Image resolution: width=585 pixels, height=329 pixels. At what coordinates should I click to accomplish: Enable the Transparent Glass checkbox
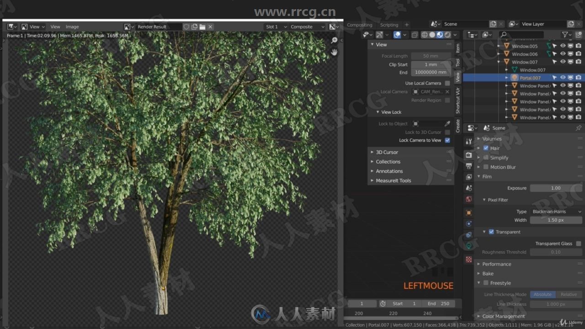579,244
